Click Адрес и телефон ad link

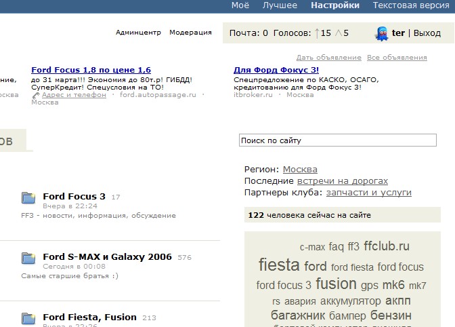coord(74,95)
